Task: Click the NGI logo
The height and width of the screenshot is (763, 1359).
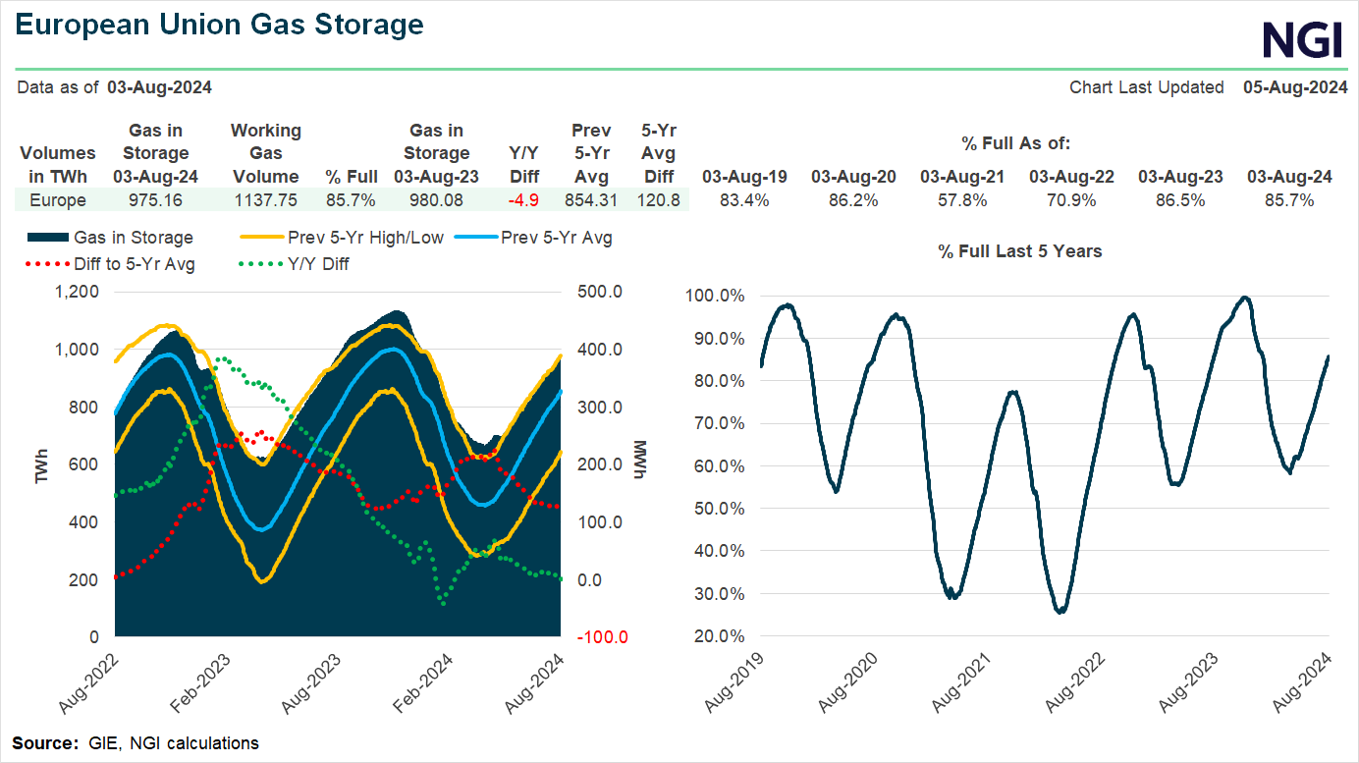Action: (x=1303, y=40)
